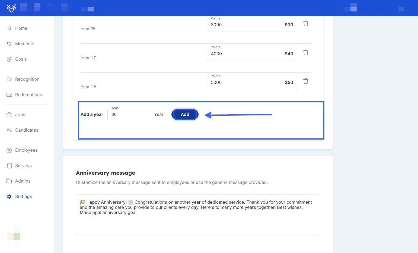Viewport: 418px width, 253px height.
Task: Click the Surveys notebook icon
Action: [9, 166]
